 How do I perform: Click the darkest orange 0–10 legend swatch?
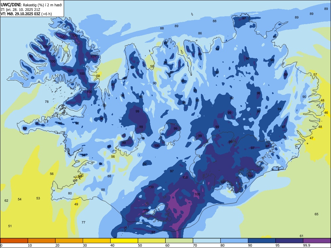[x=14, y=241]
